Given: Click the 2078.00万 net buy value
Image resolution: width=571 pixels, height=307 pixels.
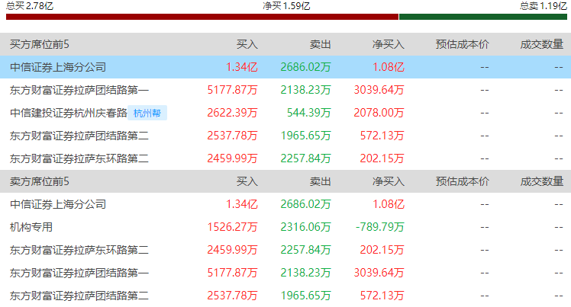Looking at the screenshot, I should tap(379, 113).
